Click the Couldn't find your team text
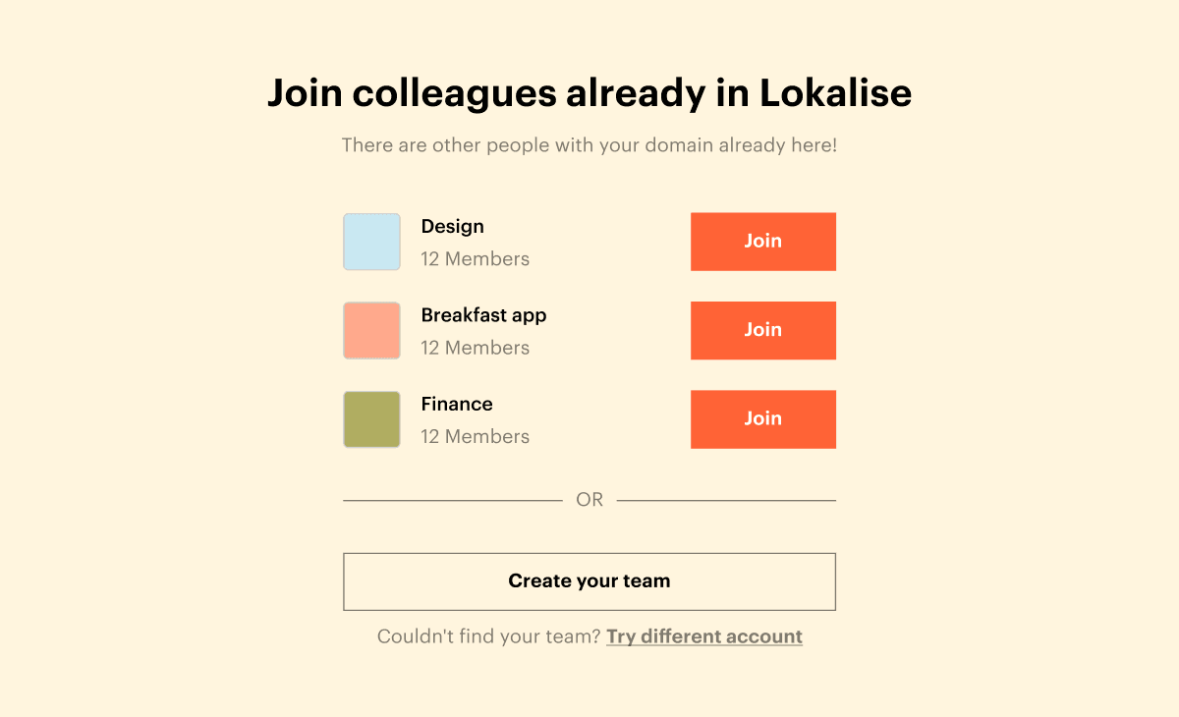 coord(488,636)
